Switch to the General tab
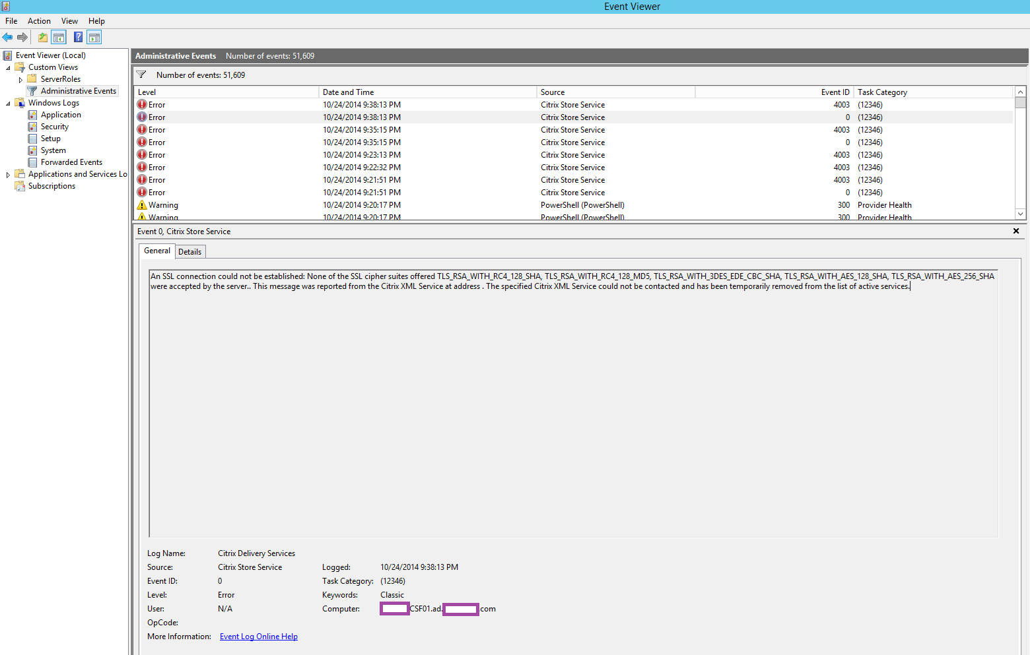 pyautogui.click(x=157, y=251)
